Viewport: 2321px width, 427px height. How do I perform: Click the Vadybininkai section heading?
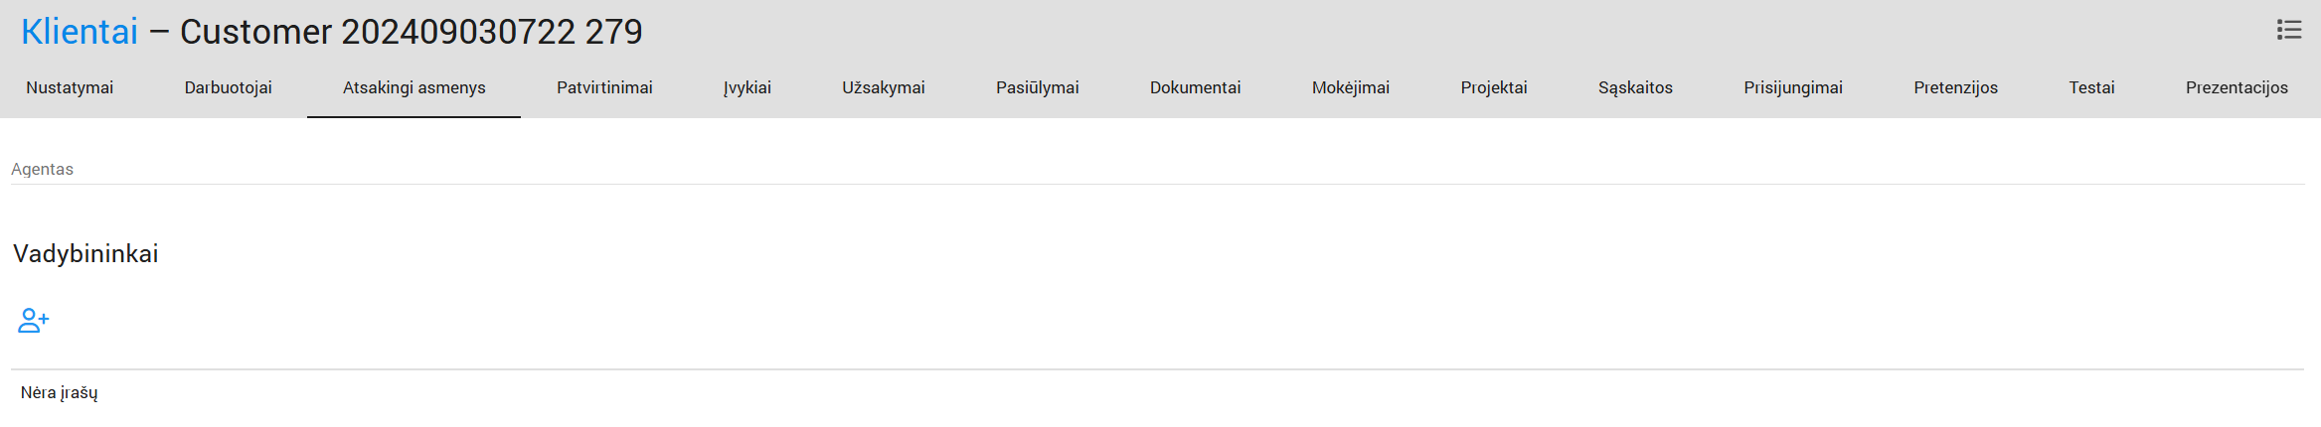point(85,254)
